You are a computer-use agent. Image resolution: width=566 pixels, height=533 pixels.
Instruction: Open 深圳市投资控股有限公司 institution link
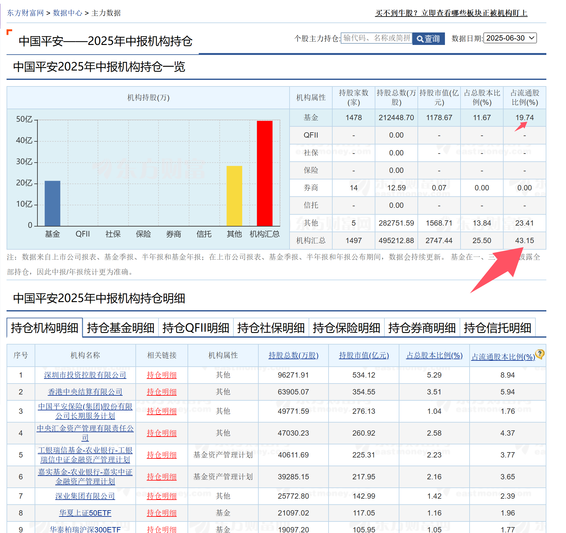click(85, 375)
